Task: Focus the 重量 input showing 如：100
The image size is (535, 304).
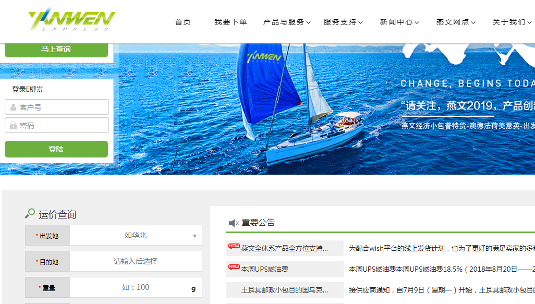Action: tap(136, 287)
